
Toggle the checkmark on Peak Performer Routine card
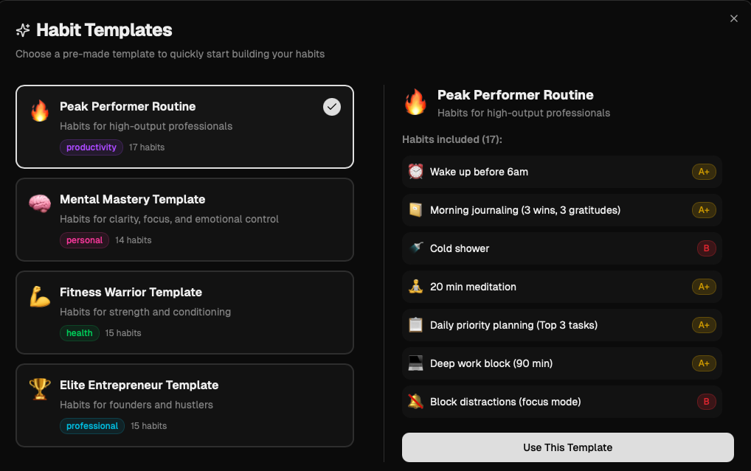pos(331,107)
